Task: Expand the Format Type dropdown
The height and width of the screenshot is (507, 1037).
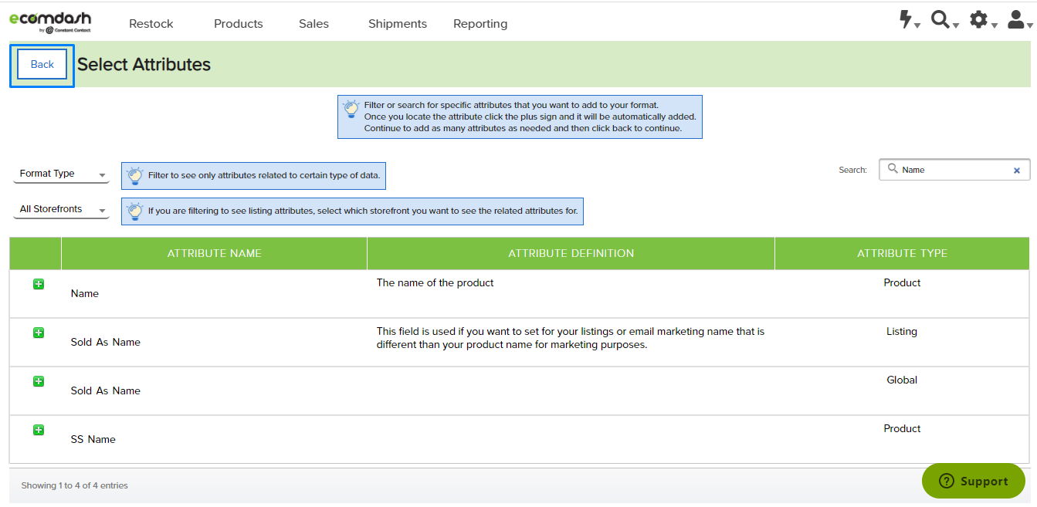Action: [61, 174]
